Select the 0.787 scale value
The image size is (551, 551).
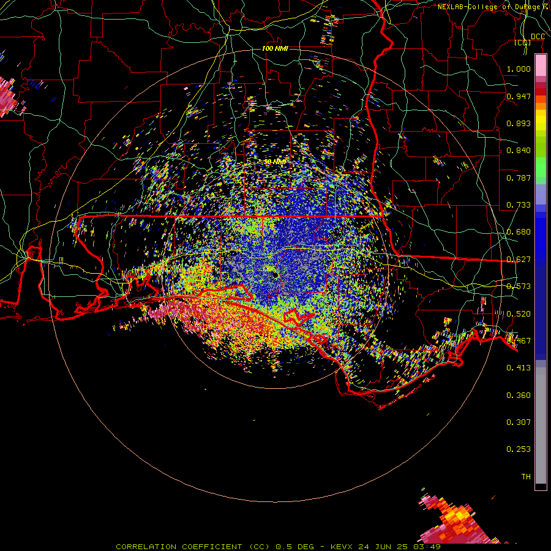[519, 178]
